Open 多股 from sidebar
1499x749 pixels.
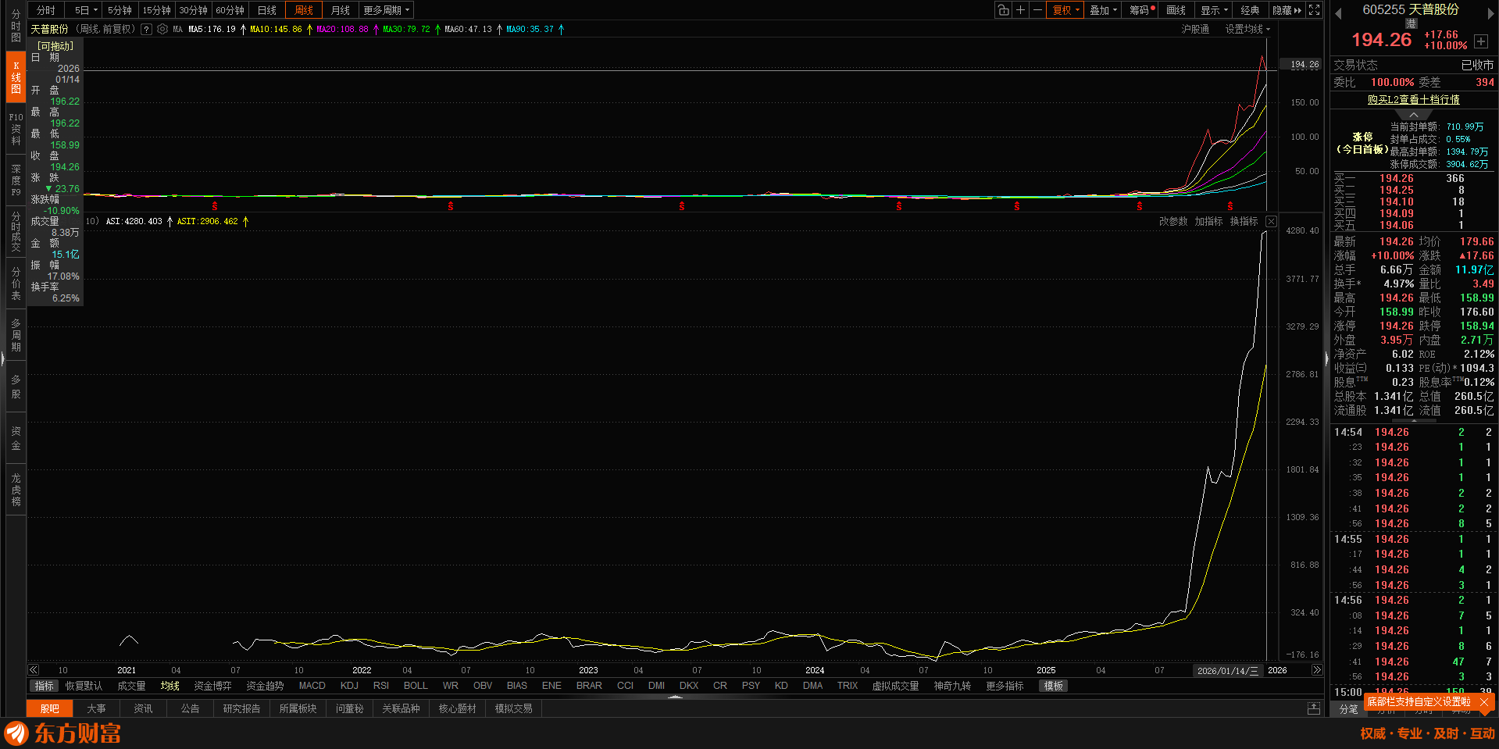[x=16, y=387]
